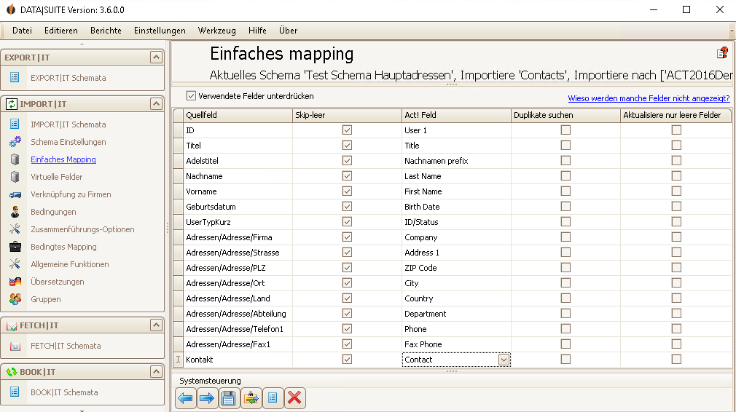Open the help notes icon at top right
736x412 pixels.
[x=722, y=53]
